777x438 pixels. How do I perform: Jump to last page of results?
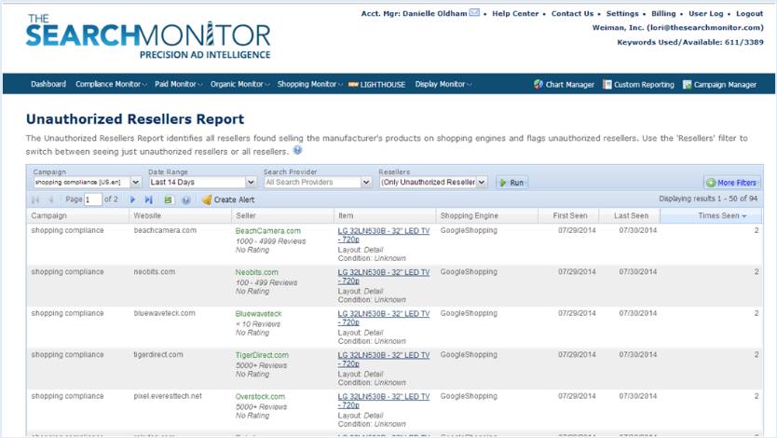[x=149, y=199]
